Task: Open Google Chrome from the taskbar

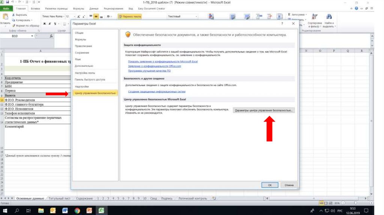Action: (x=77, y=211)
